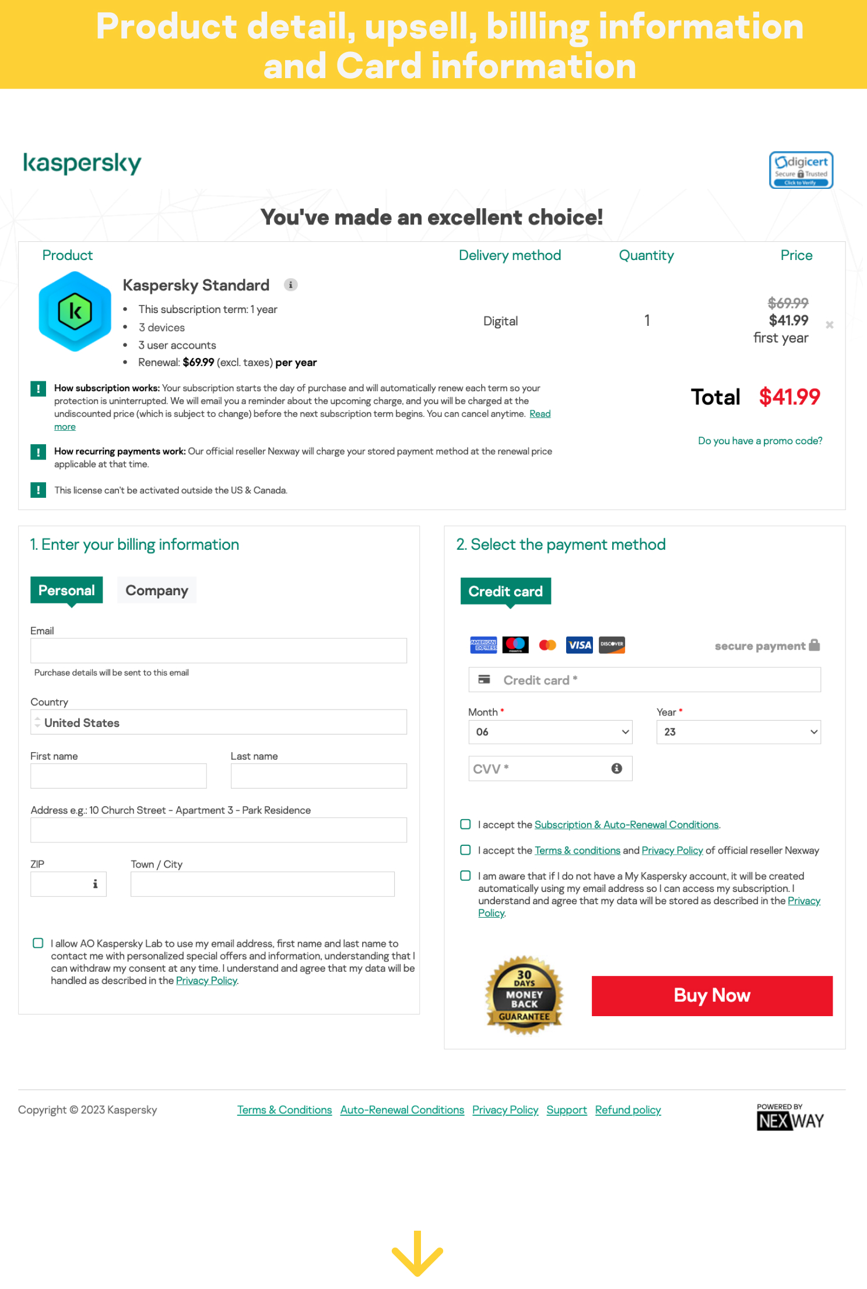Image resolution: width=867 pixels, height=1289 pixels.
Task: Click the ZIP field info icon
Action: tap(95, 884)
